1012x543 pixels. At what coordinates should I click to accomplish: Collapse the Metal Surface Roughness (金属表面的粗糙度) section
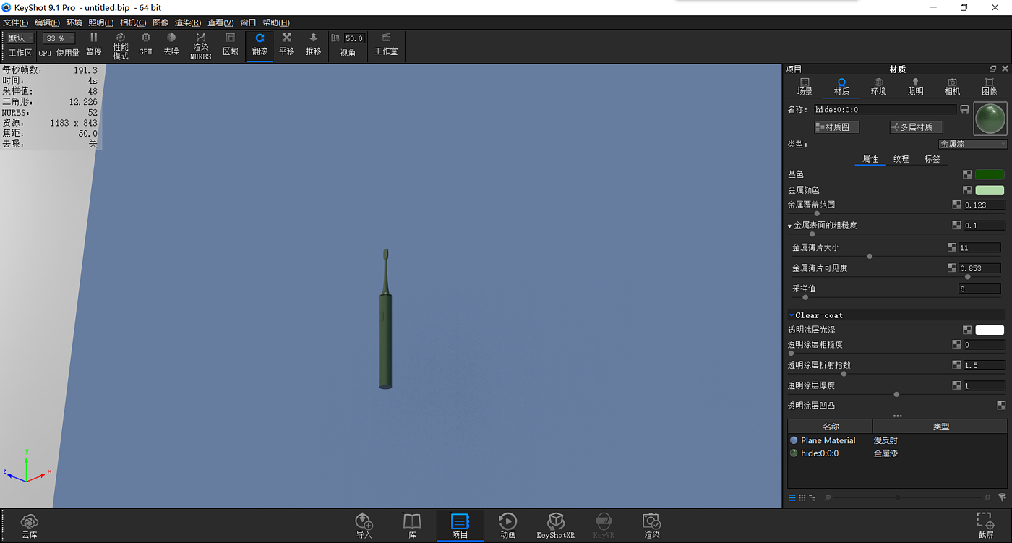tap(790, 226)
